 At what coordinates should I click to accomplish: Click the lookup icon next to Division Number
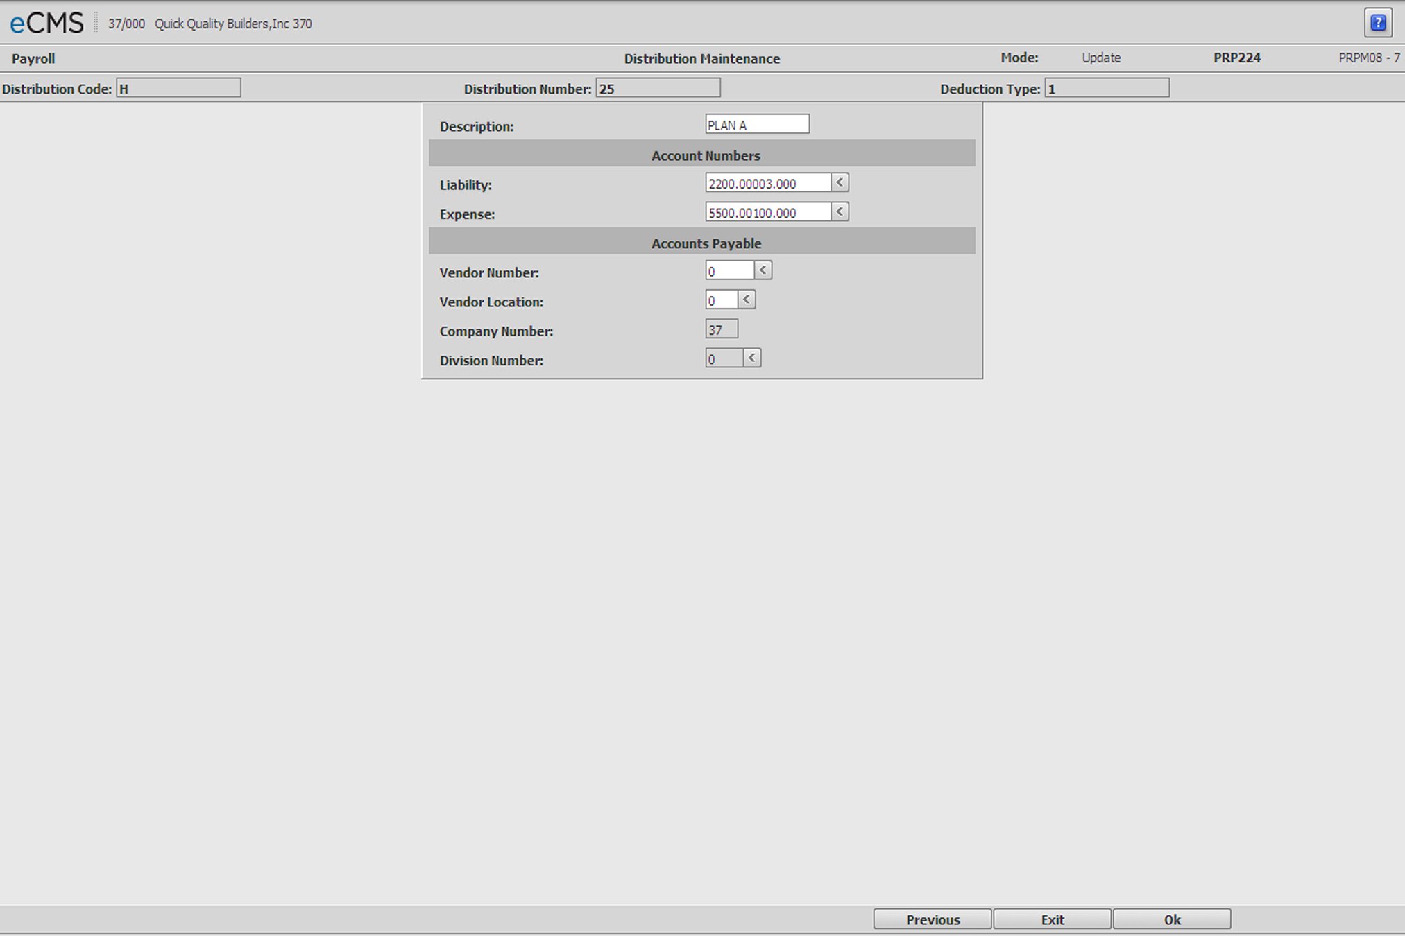tap(751, 358)
